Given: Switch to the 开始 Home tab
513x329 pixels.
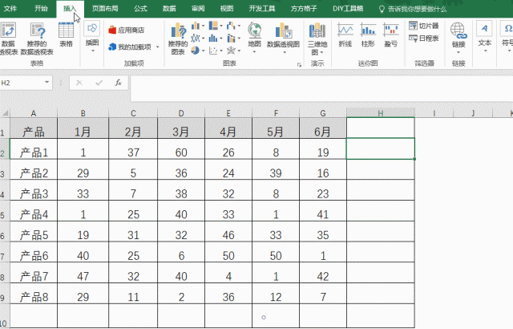Looking at the screenshot, I should tap(41, 9).
